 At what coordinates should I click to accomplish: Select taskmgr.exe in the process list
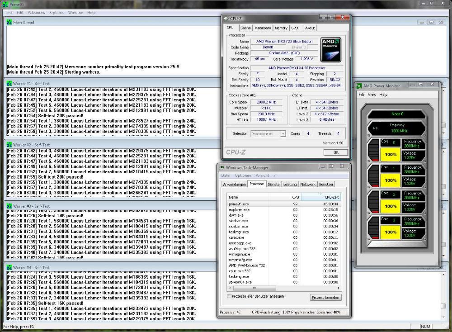(284, 232)
